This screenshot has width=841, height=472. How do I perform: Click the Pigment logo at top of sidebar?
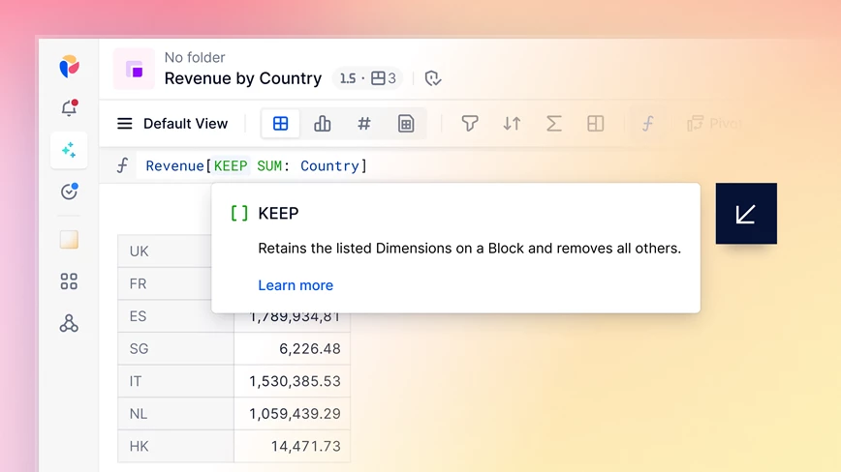69,67
